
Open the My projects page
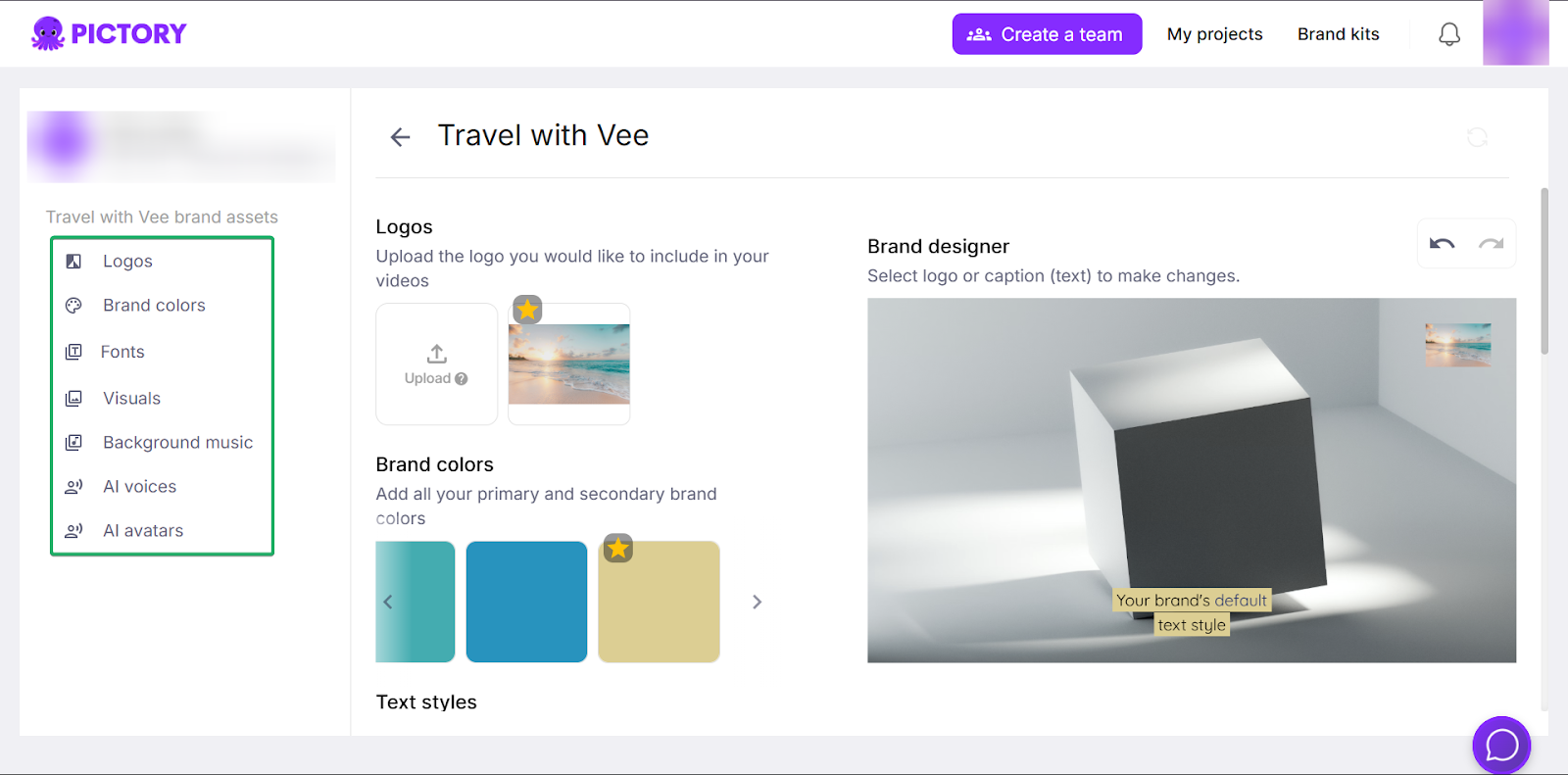1214,34
